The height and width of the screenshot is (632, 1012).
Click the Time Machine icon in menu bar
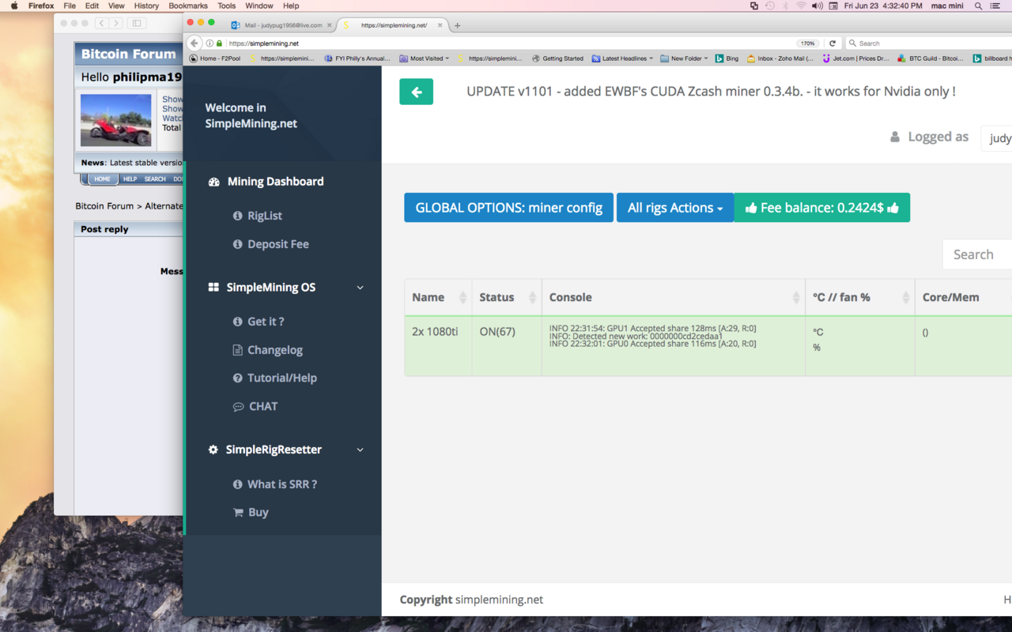coord(770,6)
